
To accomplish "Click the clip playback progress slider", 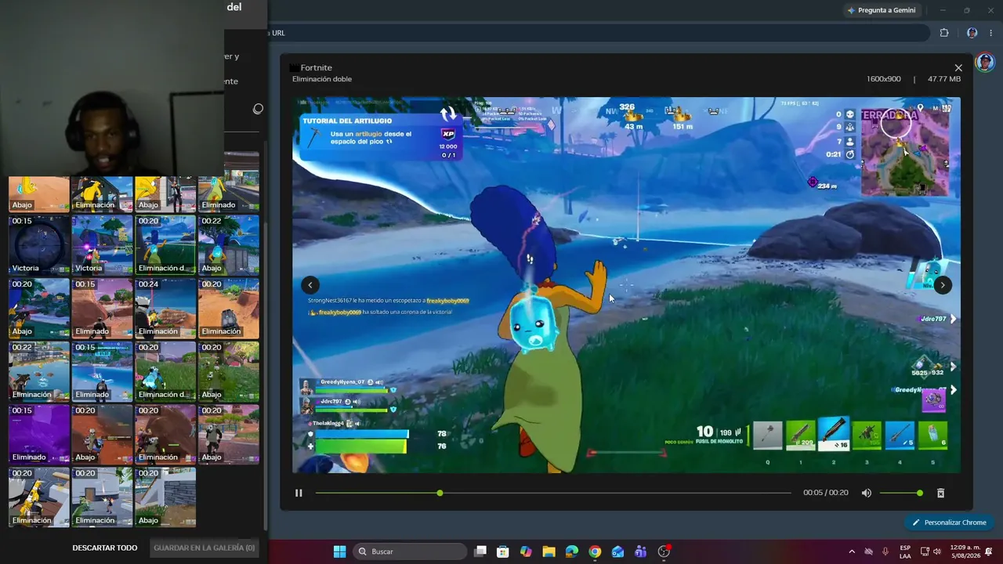I will coord(553,493).
